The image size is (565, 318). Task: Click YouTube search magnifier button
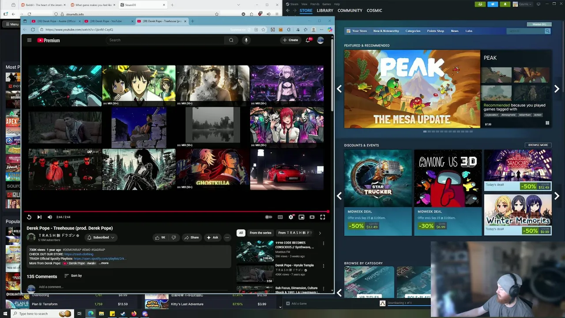click(x=231, y=40)
